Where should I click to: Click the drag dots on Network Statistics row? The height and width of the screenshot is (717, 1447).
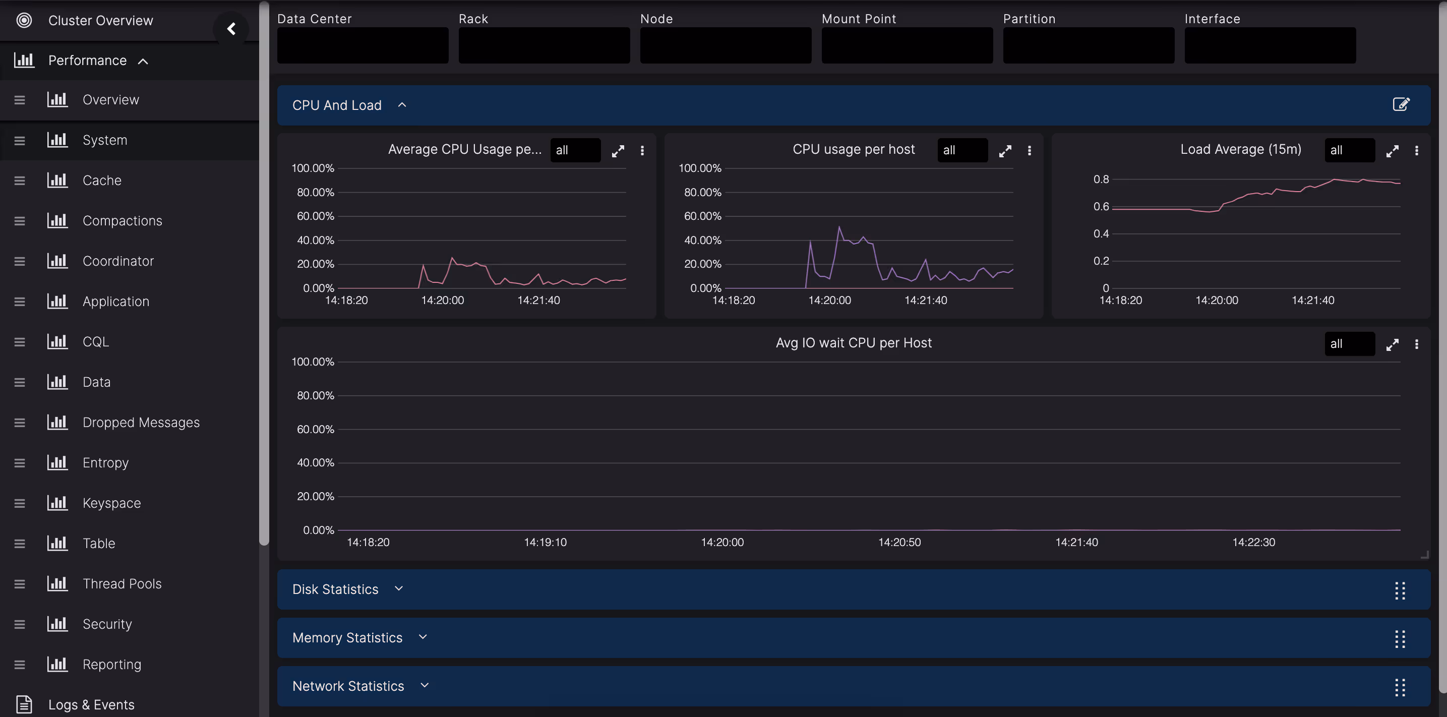click(x=1399, y=687)
